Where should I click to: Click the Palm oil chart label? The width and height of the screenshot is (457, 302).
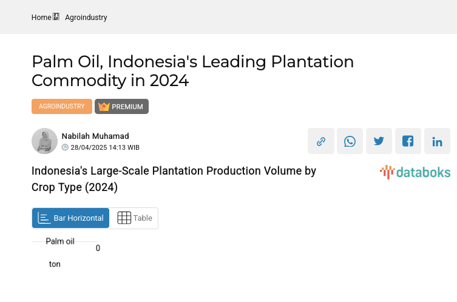60,241
